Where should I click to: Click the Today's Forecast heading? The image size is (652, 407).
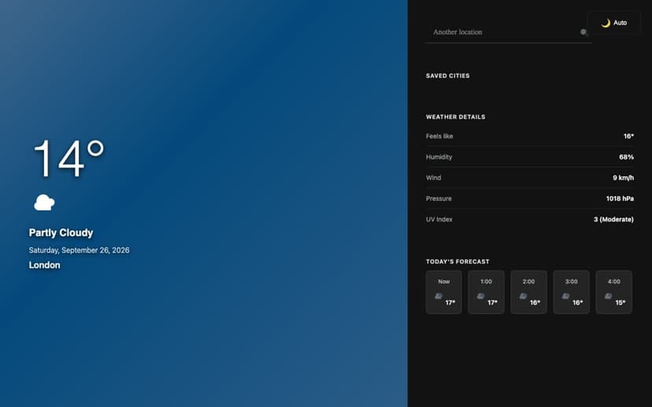(458, 261)
